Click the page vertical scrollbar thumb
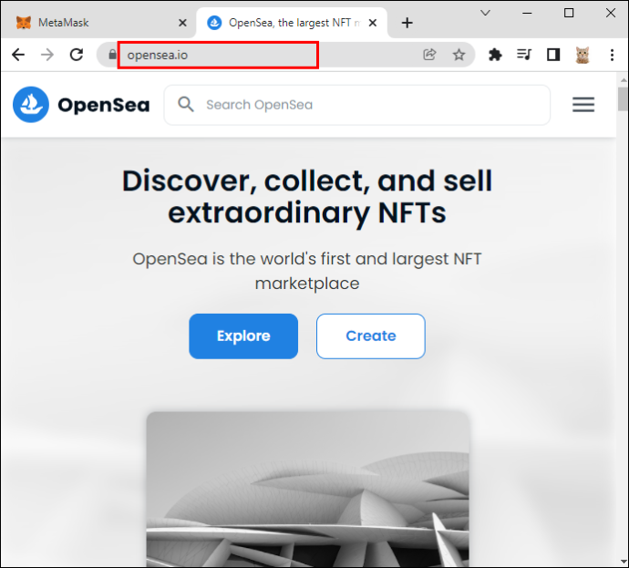 623,98
